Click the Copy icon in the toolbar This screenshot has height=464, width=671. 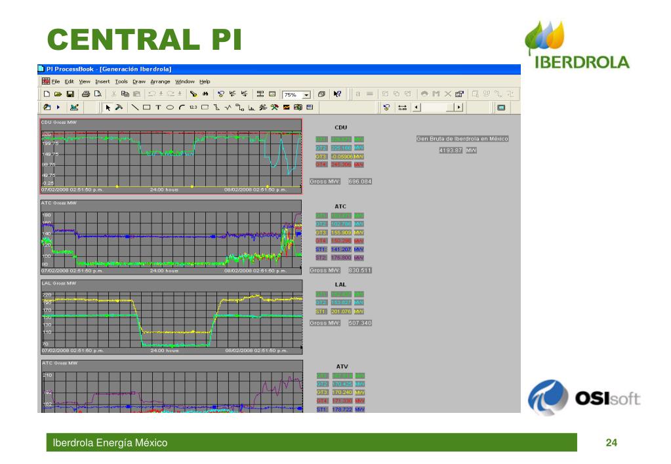coord(125,94)
